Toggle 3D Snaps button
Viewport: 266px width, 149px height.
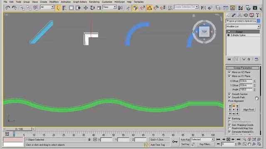click(x=143, y=8)
